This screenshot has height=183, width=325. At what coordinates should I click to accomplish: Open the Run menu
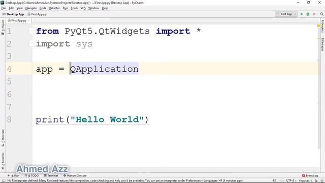coord(66,8)
